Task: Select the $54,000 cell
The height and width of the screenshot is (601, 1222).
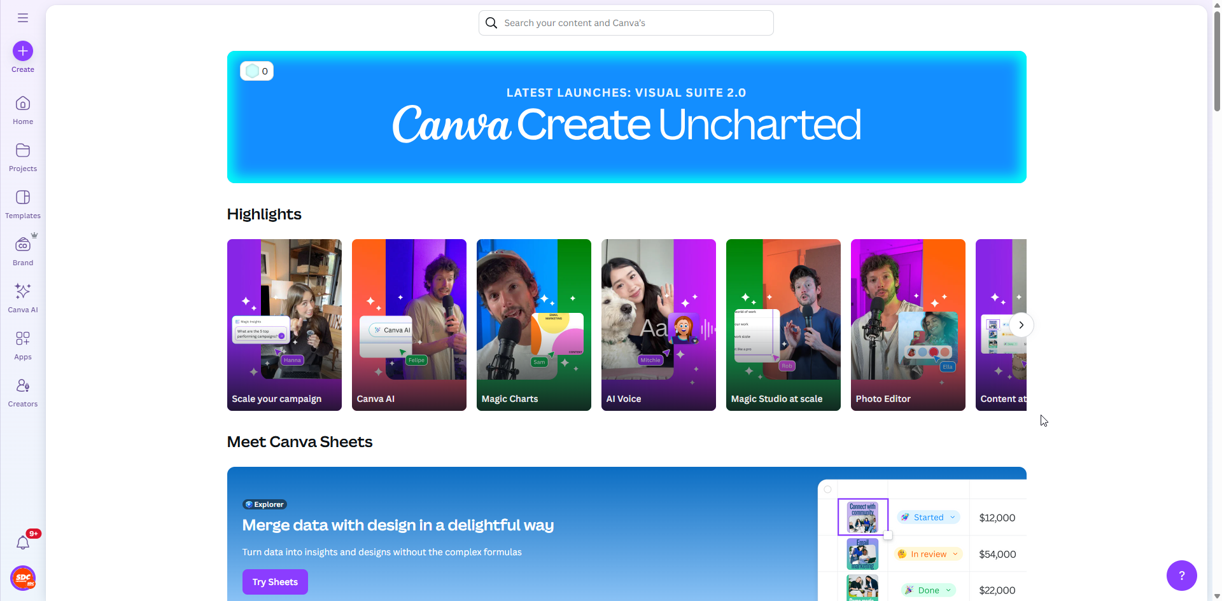Action: pos(997,554)
